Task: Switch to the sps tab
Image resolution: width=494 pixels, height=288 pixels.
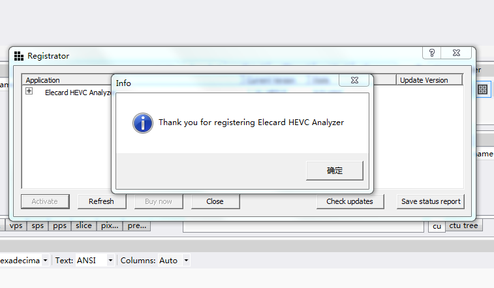Action: point(37,225)
